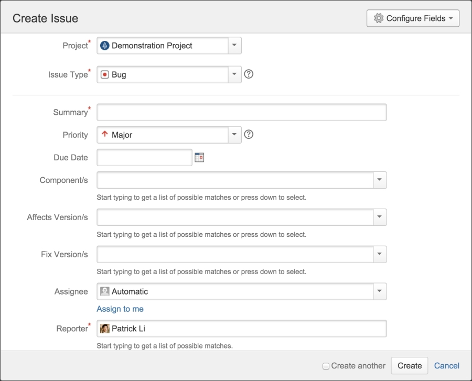Expand the Assignee dropdown arrow

[x=379, y=291]
